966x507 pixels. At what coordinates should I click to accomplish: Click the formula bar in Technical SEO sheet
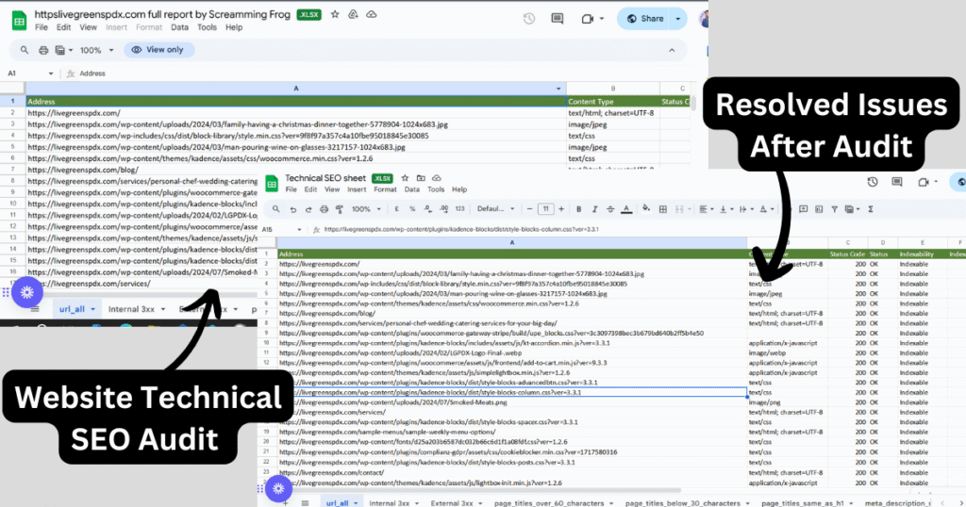point(641,229)
